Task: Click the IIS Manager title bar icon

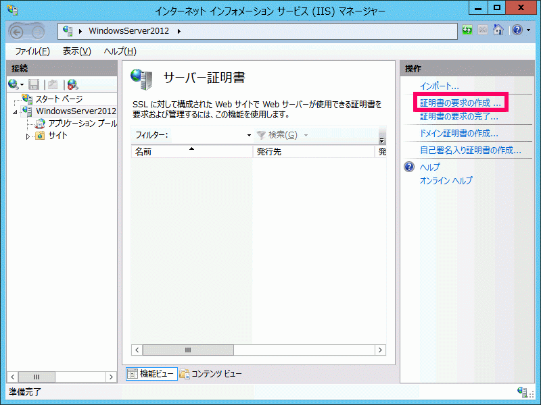Action: 12,10
